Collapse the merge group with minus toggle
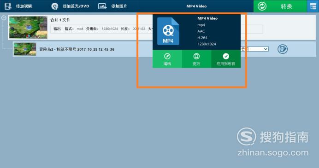Viewport: 319px width, 168px height. coord(4,18)
